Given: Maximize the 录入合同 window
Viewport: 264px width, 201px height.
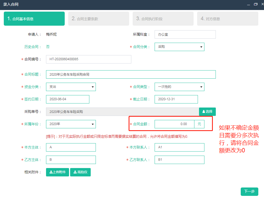Looking at the screenshot, I should point(256,4).
